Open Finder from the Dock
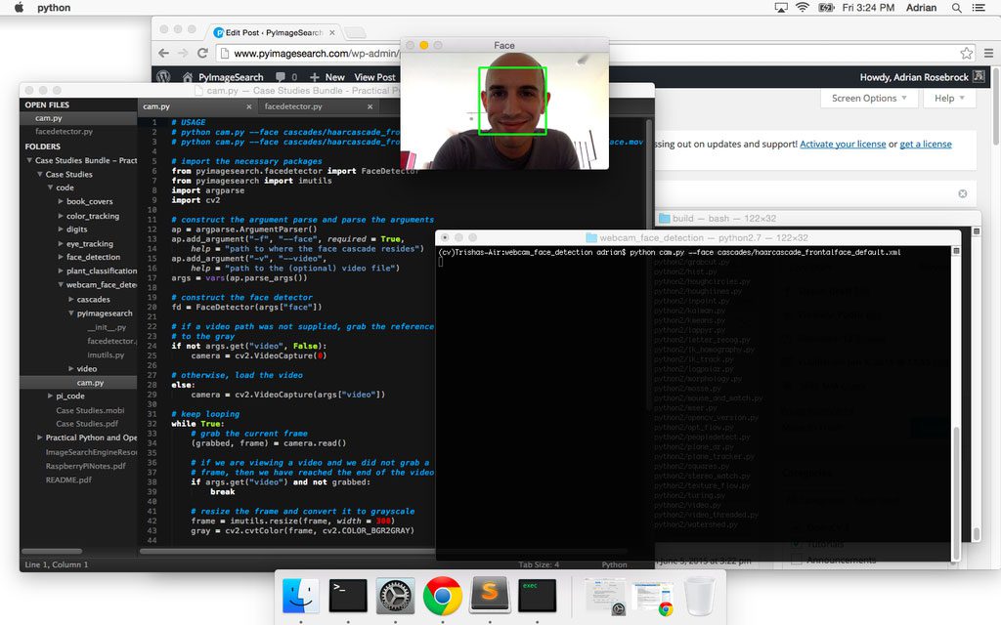 click(x=300, y=596)
